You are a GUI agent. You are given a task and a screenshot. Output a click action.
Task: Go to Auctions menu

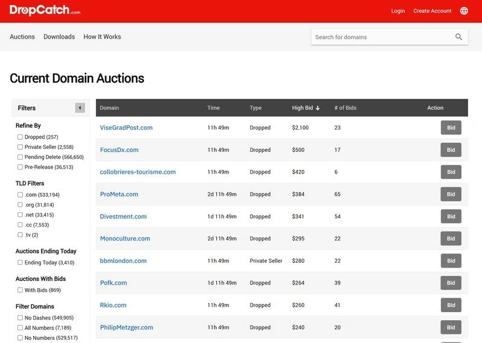click(x=22, y=37)
